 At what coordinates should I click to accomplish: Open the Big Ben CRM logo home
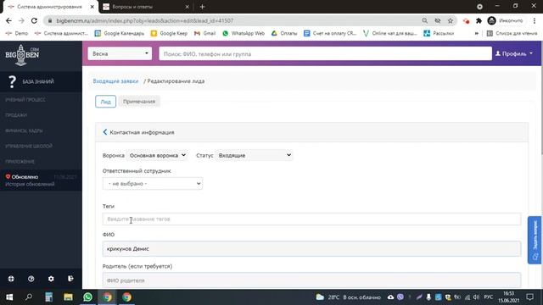[x=22, y=55]
